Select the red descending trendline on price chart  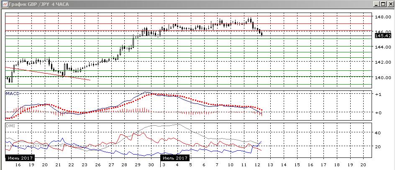click(x=48, y=74)
